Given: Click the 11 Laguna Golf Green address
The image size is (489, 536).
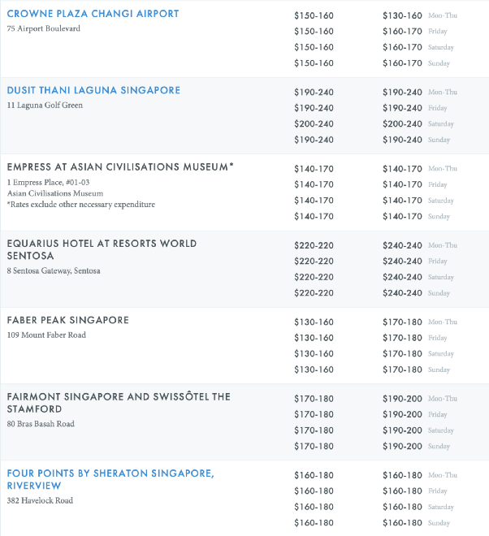Looking at the screenshot, I should pyautogui.click(x=45, y=106).
